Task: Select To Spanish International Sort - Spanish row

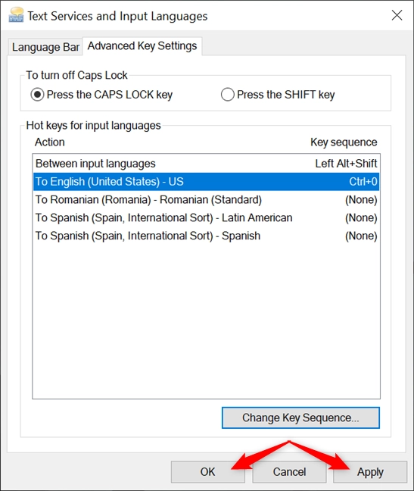Action: (206, 236)
